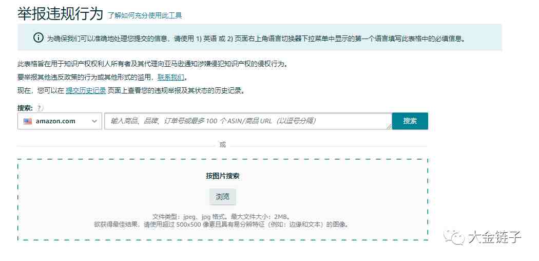
Task: Click the language notice text in blue banner
Action: click(x=256, y=38)
